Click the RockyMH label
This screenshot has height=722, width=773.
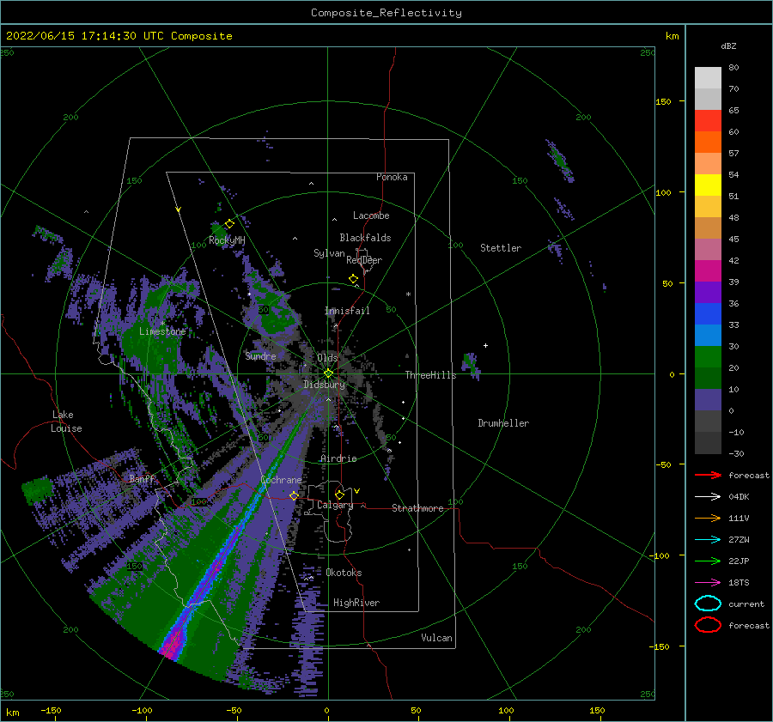pyautogui.click(x=227, y=240)
